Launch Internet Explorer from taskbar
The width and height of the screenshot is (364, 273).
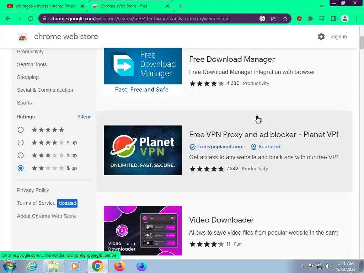click(32, 266)
